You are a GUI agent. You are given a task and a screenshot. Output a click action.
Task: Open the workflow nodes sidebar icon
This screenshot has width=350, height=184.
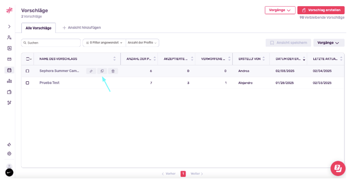coord(9,103)
